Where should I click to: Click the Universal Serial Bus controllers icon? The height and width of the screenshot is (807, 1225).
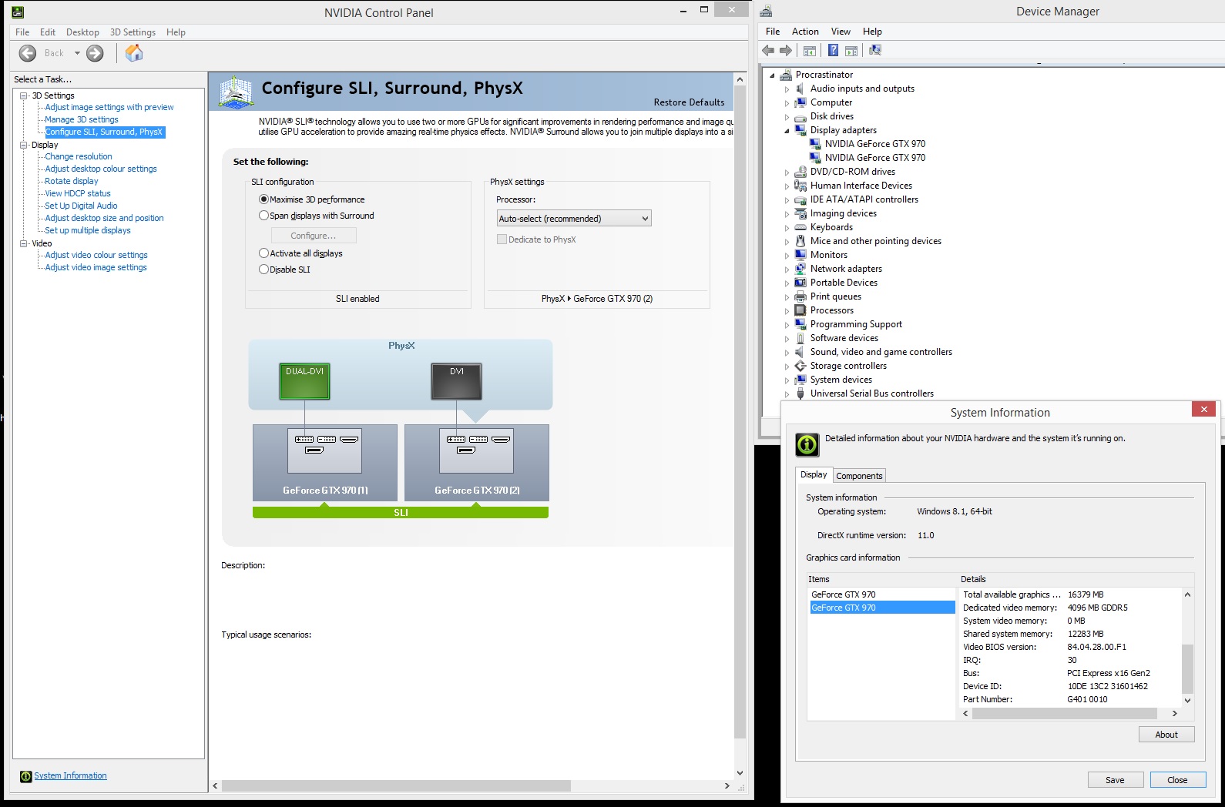[x=800, y=393]
